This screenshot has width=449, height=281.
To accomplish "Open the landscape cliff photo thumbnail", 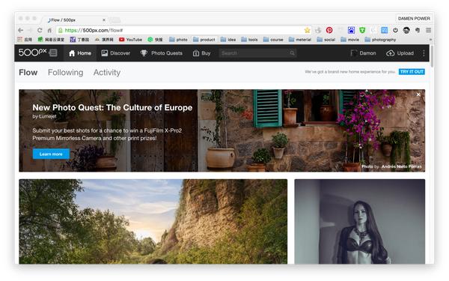I will point(153,221).
